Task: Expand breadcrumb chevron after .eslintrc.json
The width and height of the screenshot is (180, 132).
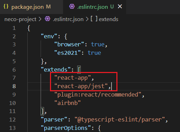Action: 87,19
